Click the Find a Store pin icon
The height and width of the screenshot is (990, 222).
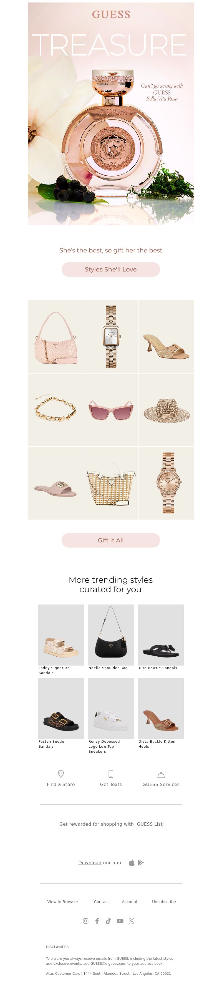[61, 773]
